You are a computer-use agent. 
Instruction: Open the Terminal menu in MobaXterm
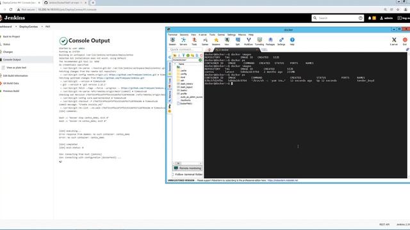click(172, 34)
